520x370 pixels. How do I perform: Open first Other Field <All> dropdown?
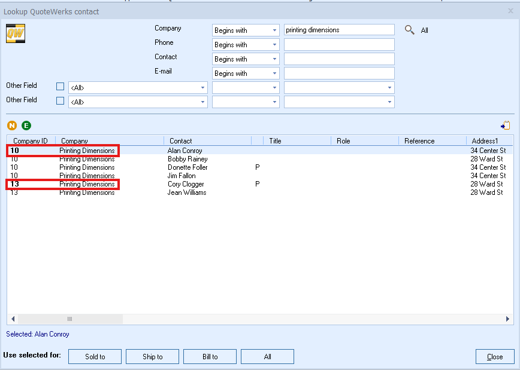138,88
